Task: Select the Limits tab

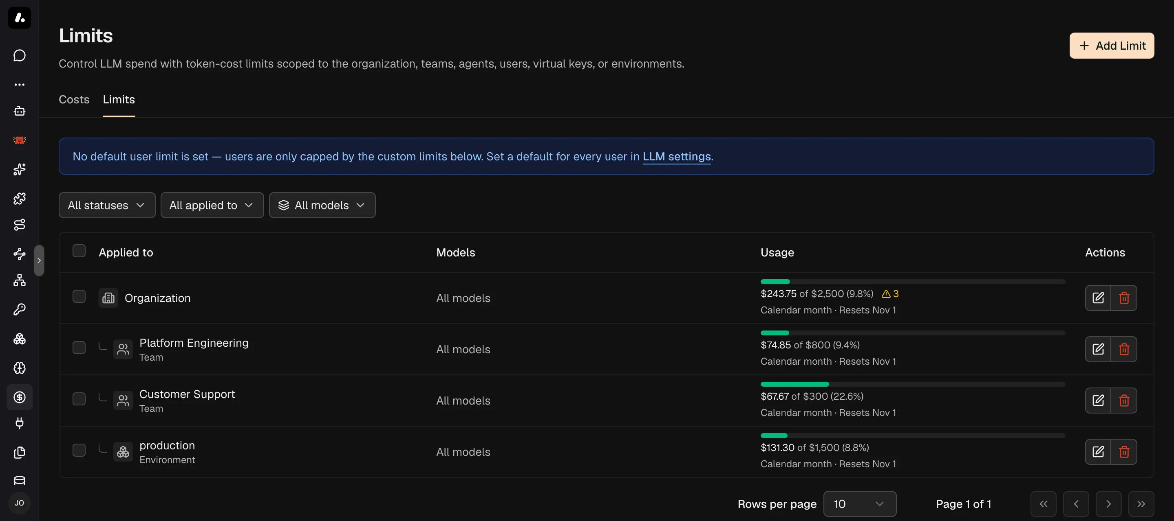Action: coord(119,100)
